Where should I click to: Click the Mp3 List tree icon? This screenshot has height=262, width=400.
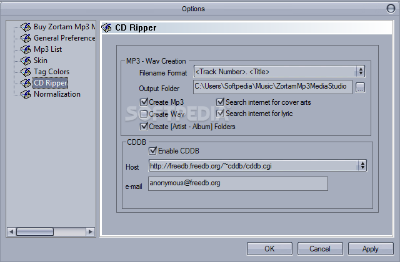tap(26, 49)
